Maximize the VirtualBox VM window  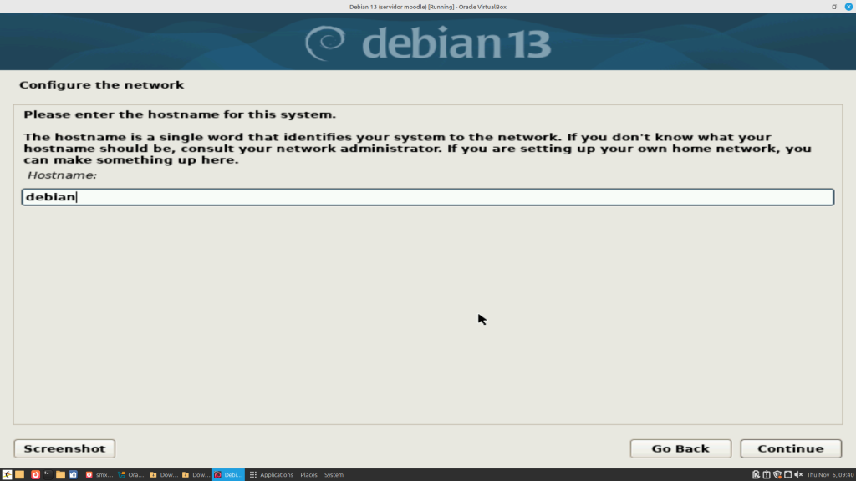tap(833, 7)
